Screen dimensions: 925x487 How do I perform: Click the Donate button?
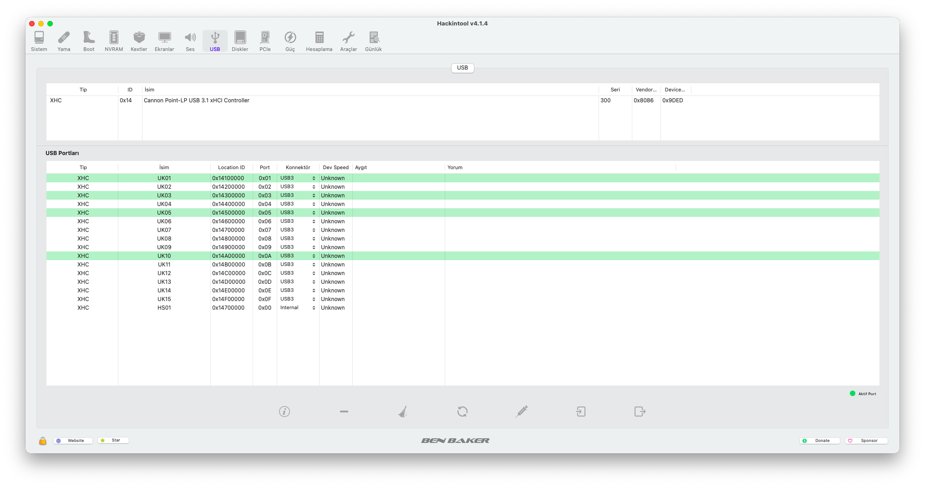point(819,441)
